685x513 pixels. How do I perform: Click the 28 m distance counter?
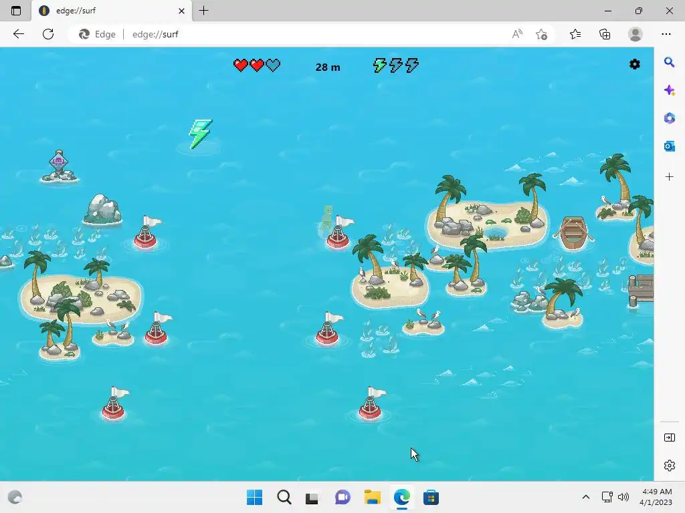tap(328, 67)
